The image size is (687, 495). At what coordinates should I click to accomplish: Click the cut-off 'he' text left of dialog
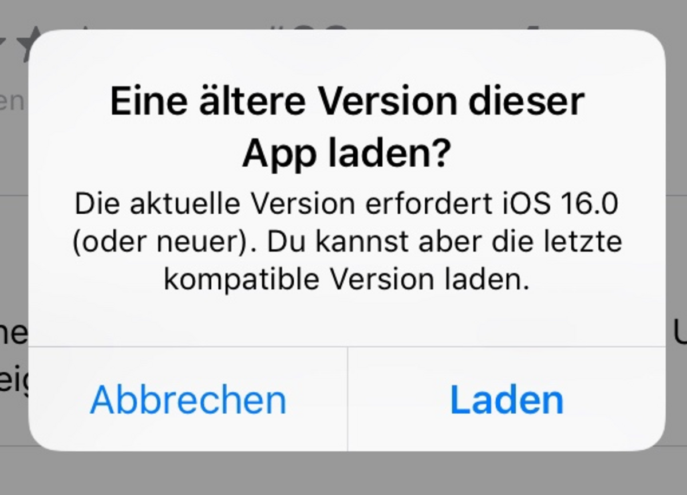(14, 333)
